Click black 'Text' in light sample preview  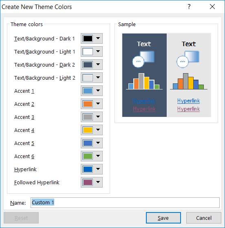pos(189,44)
